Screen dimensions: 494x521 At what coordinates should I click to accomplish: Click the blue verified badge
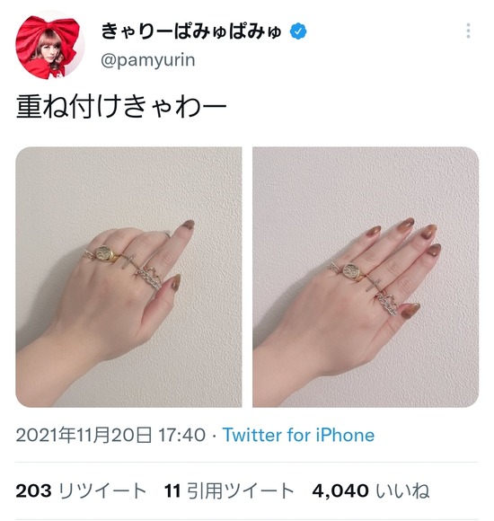point(298,31)
